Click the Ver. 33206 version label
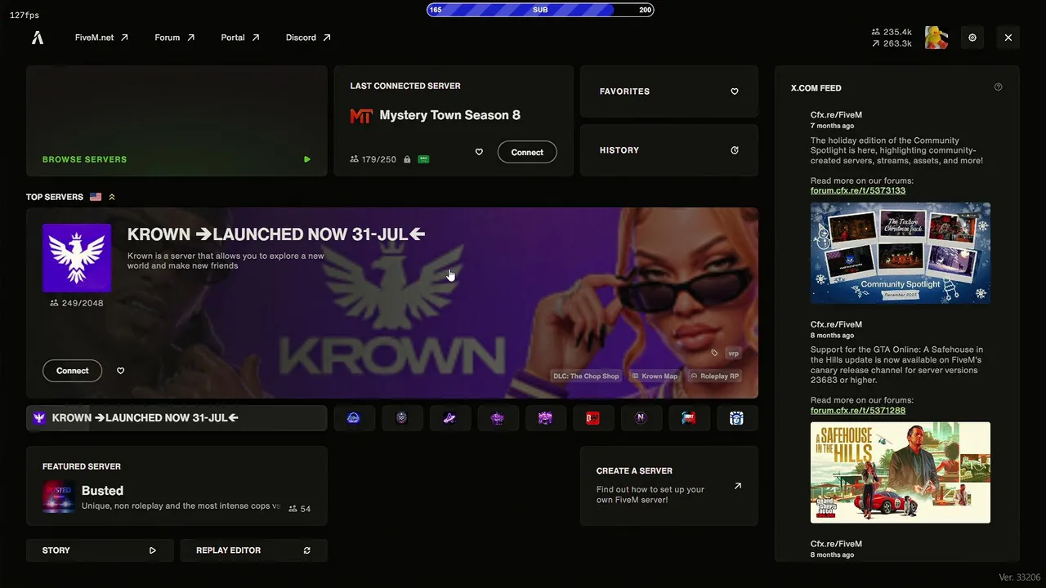Image resolution: width=1046 pixels, height=588 pixels. 1018,577
